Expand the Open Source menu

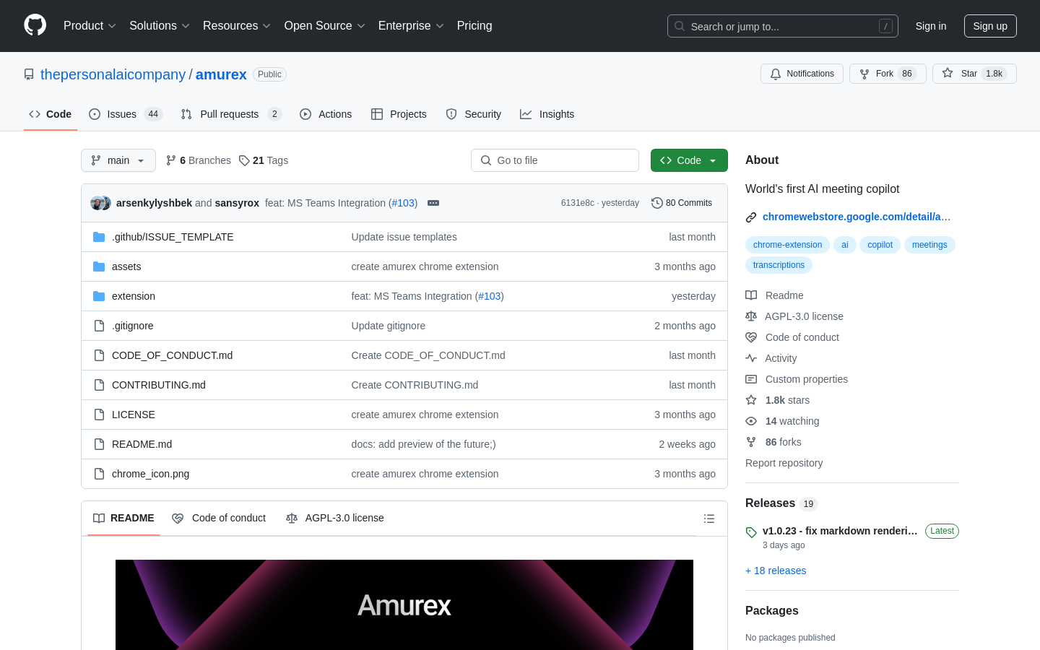325,26
